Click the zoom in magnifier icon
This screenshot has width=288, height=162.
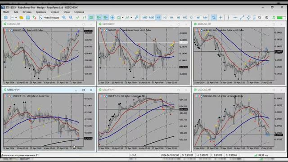coord(64,18)
